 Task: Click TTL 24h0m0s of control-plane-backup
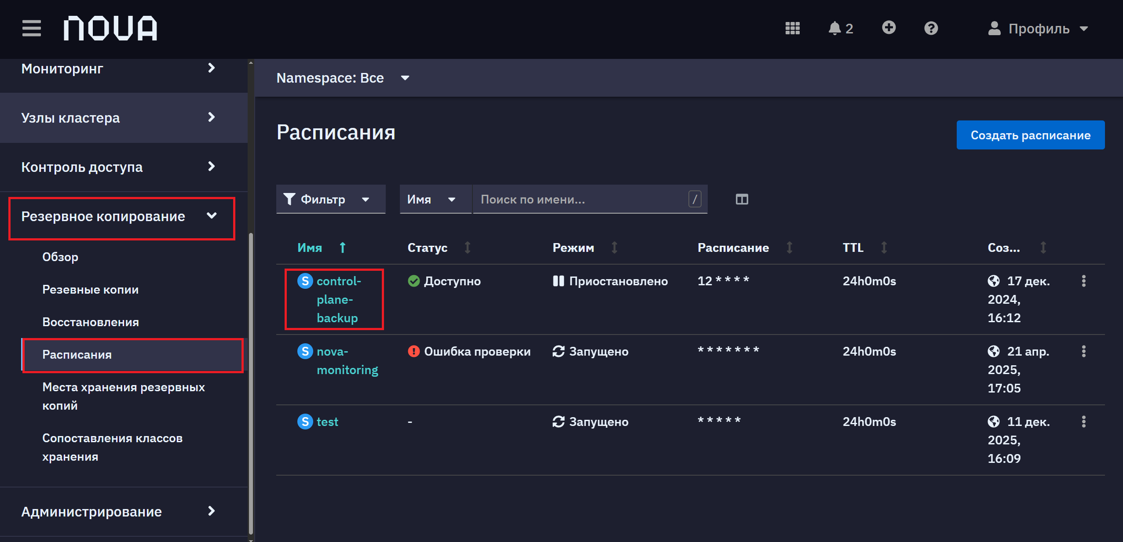869,281
